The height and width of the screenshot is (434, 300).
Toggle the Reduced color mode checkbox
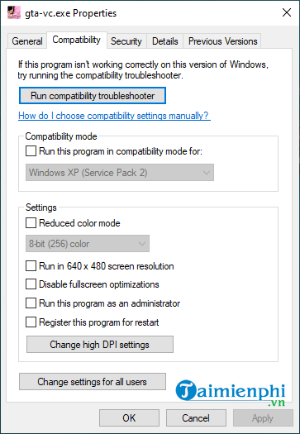(x=31, y=223)
